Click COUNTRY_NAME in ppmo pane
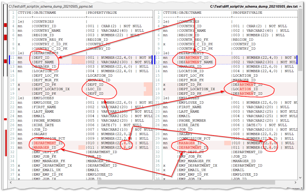Image resolution: width=306 pixels, height=192 pixels. (x=47, y=31)
